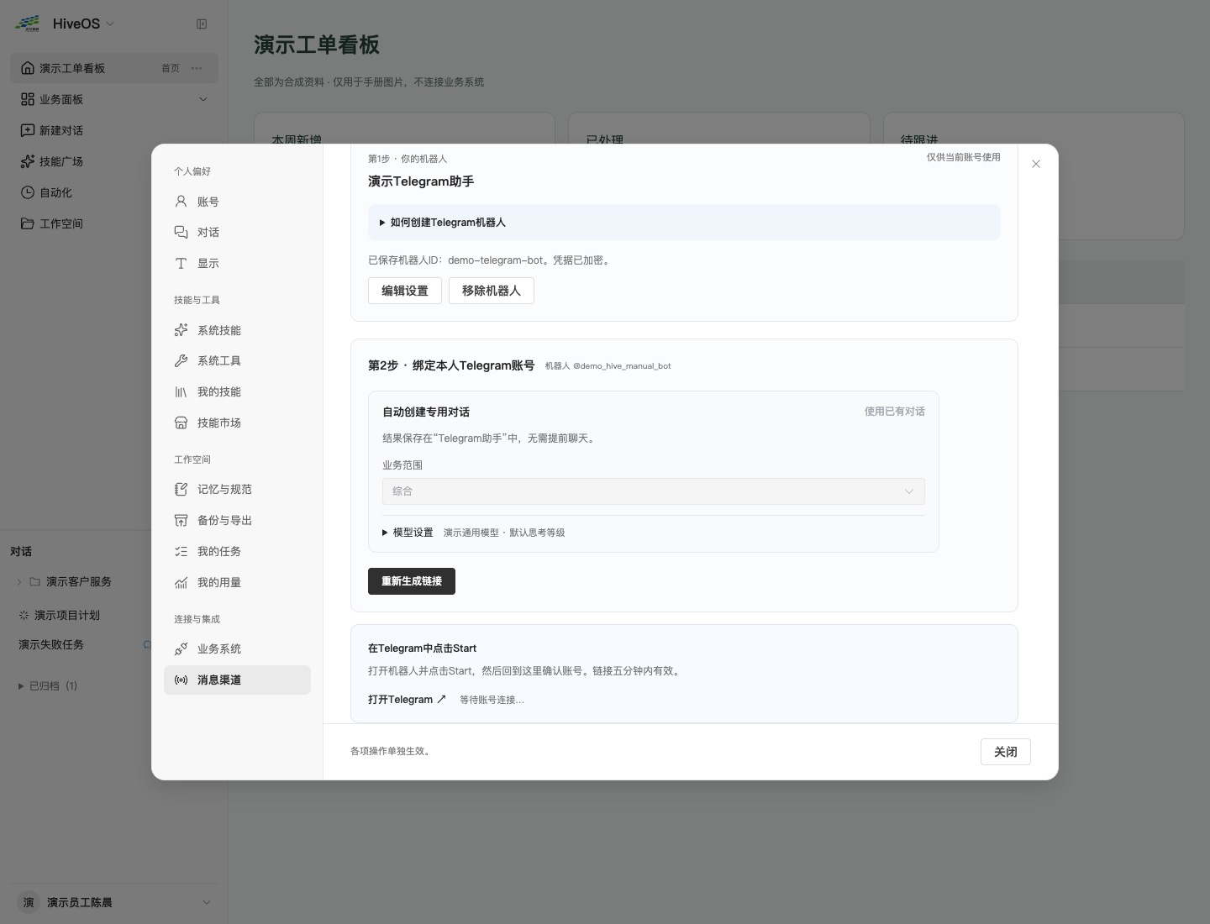Viewport: 1210px width, 924px height.
Task: Expand 如何创建Telegram机器人 instructions
Action: coord(684,223)
